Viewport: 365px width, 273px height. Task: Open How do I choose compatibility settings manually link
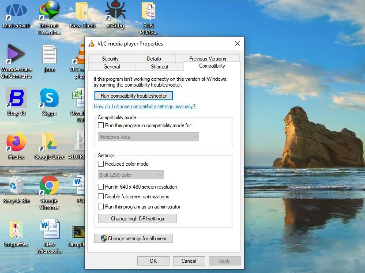pyautogui.click(x=145, y=106)
